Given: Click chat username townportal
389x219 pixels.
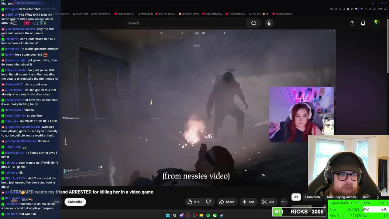Looking at the screenshot, I should [x=12, y=49].
